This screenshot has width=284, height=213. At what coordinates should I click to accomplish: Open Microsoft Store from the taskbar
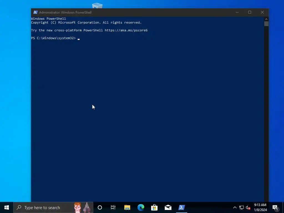154,207
